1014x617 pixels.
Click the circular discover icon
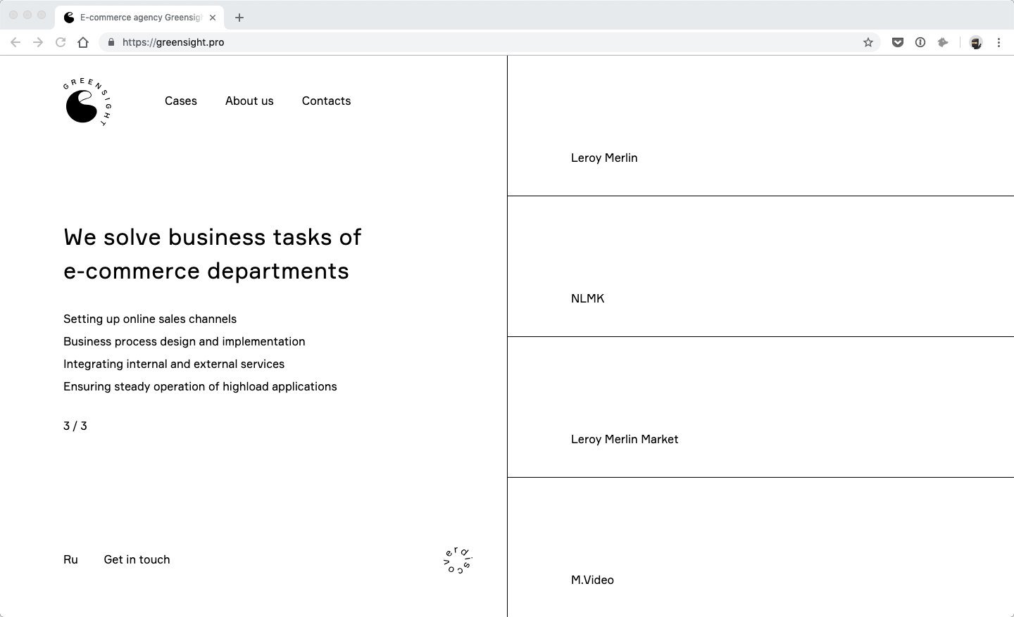(x=458, y=560)
